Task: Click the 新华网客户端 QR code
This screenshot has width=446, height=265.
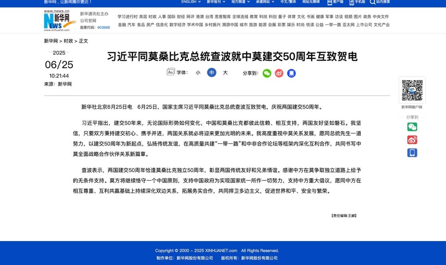Action: tap(412, 90)
